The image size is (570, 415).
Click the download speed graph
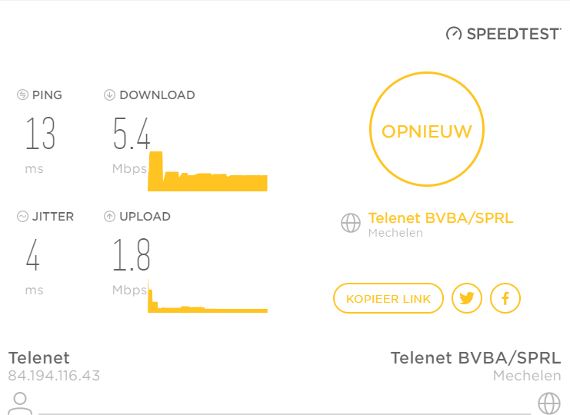coord(208,171)
